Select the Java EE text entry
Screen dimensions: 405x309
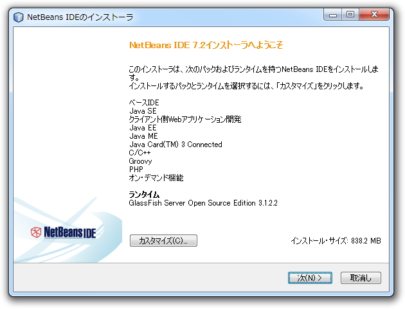pos(143,128)
